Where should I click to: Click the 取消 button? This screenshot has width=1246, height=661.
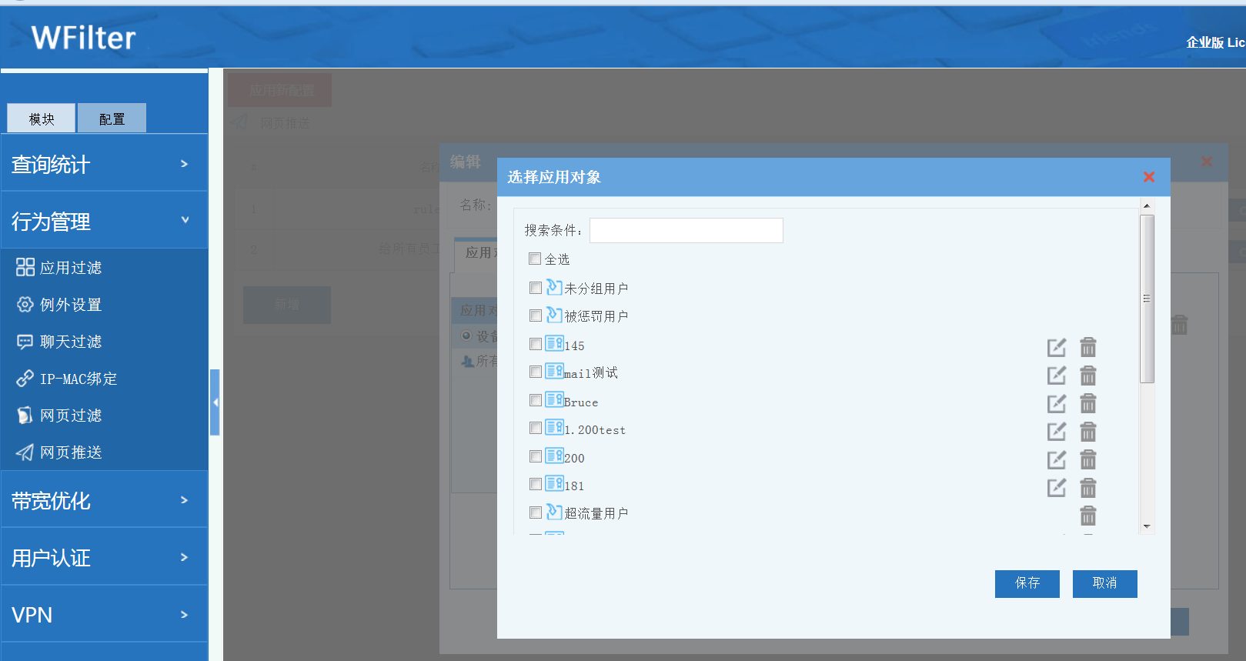pyautogui.click(x=1104, y=583)
